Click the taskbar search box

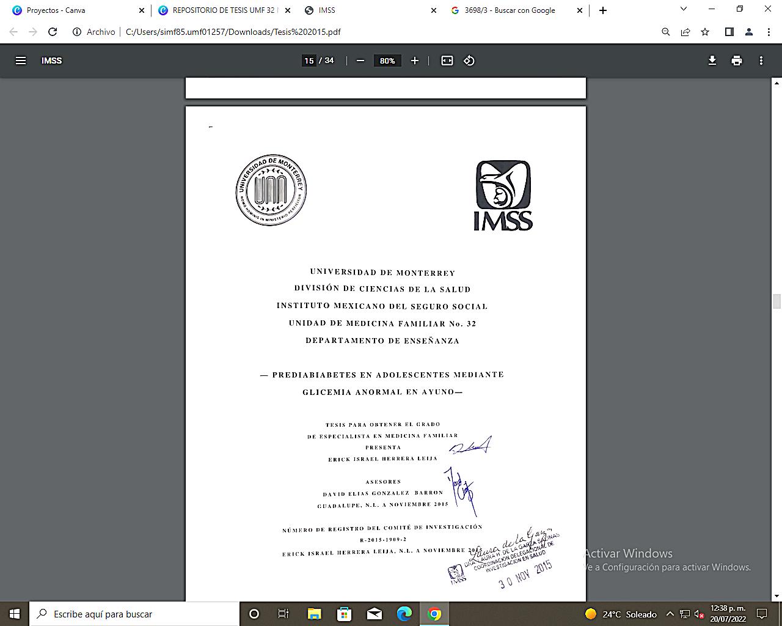point(134,614)
